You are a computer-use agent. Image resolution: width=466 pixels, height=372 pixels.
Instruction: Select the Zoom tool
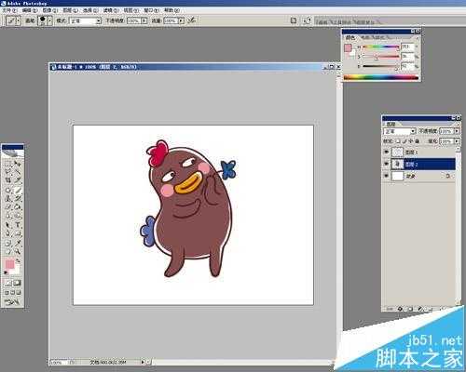click(18, 251)
